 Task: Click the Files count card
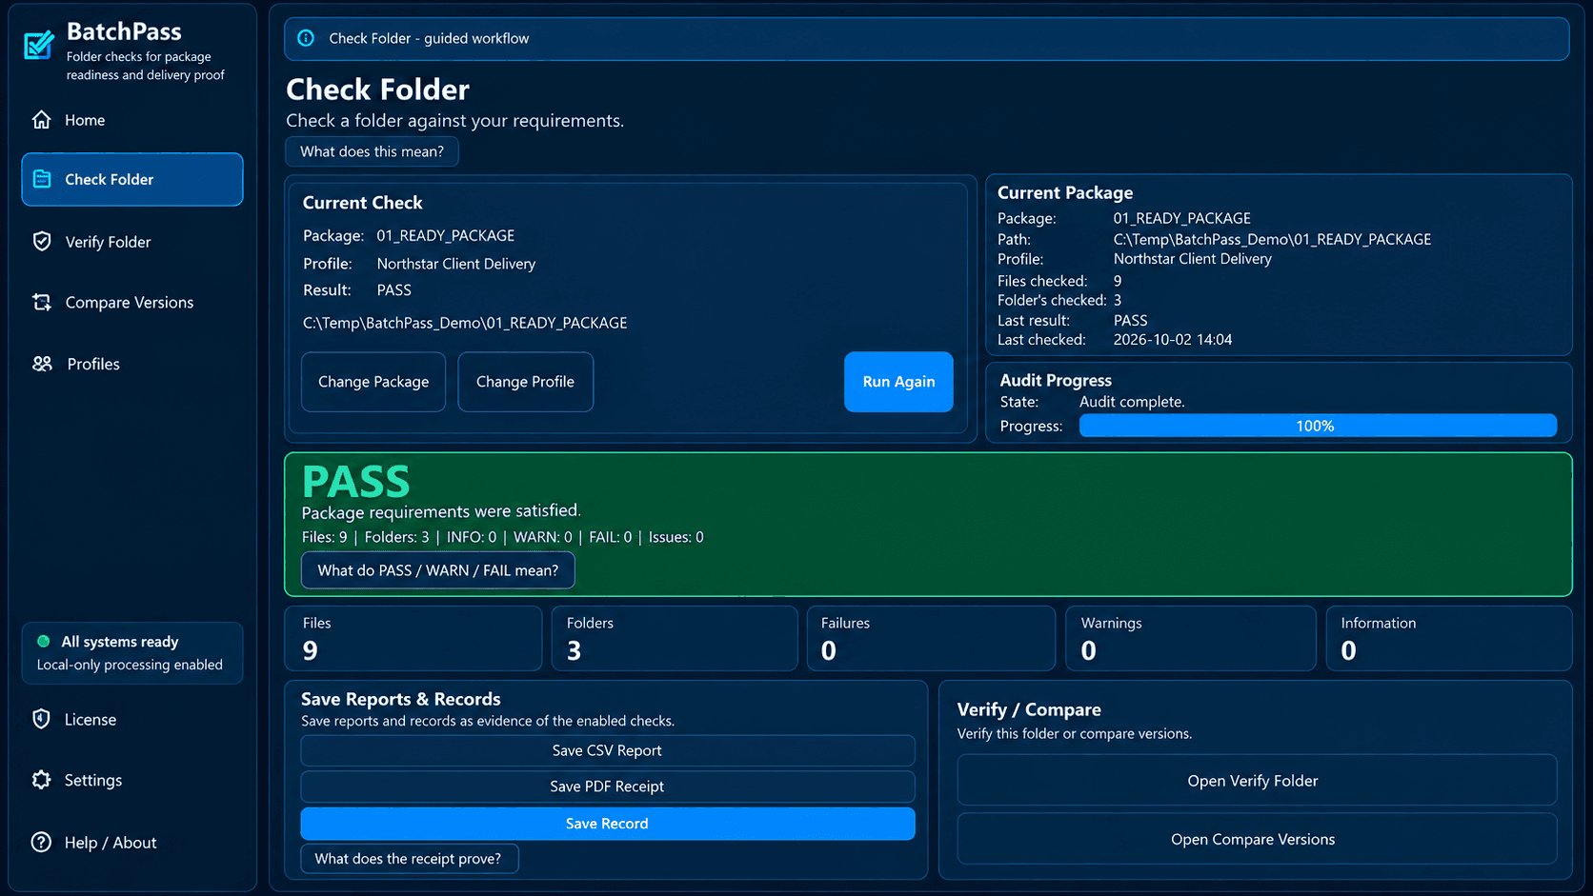coord(413,638)
